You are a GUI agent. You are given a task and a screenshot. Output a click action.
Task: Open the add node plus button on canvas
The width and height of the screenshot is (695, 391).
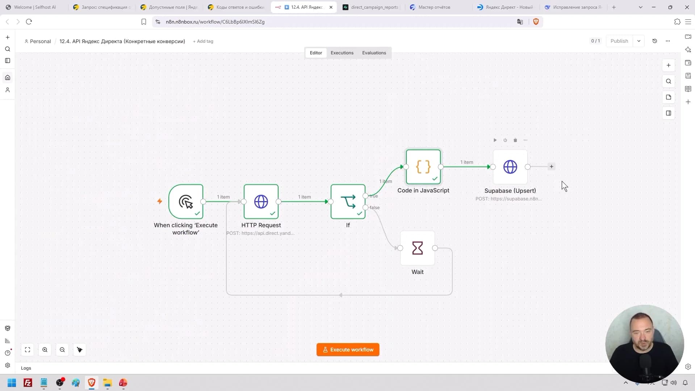(669, 65)
